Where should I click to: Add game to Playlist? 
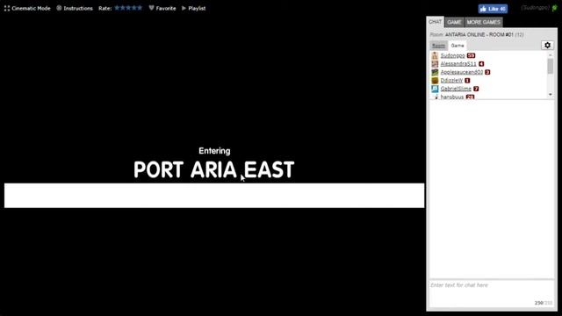193,8
